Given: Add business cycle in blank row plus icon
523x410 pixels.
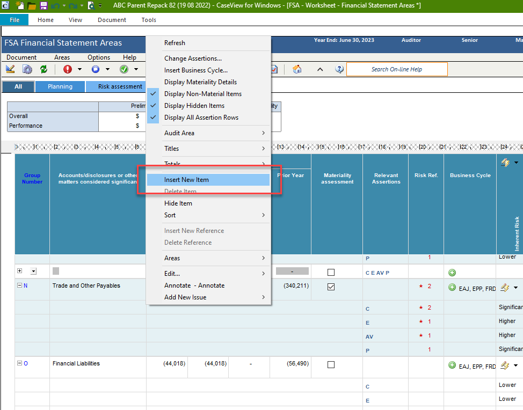Looking at the screenshot, I should pyautogui.click(x=452, y=273).
